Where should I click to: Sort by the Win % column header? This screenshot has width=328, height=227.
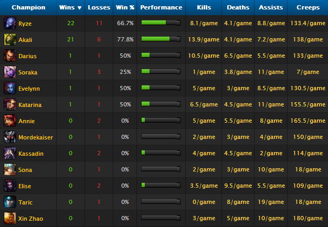(125, 7)
